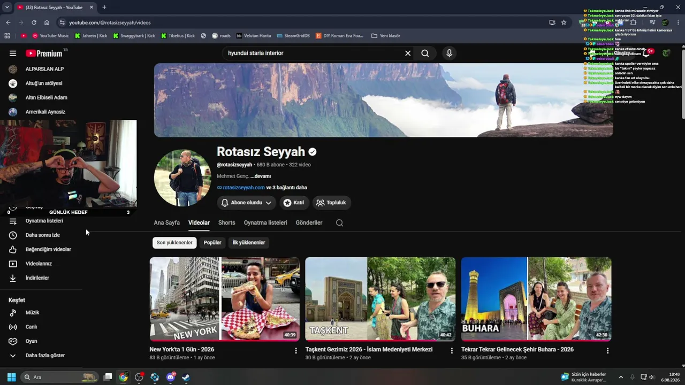The height and width of the screenshot is (385, 685).
Task: Open Yeni klasör bookmarks folder
Action: 385,36
